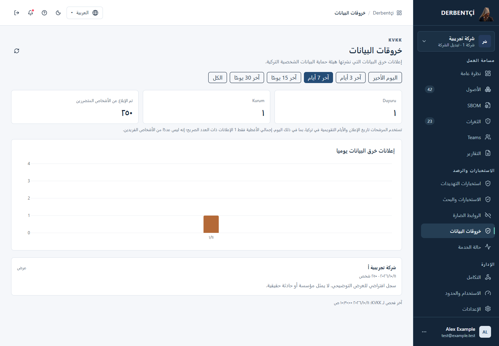
Task: Open the notifications bell
Action: (30, 13)
